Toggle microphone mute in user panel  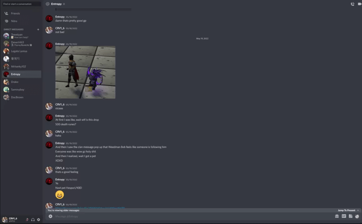click(x=27, y=220)
